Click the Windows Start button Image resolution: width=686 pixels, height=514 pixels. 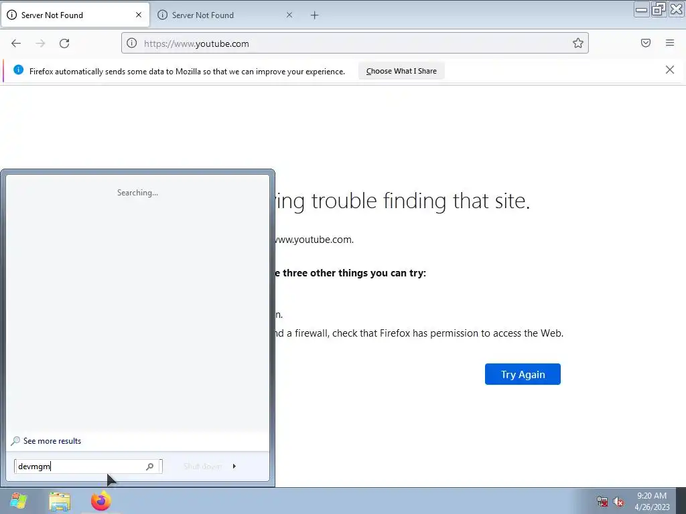pyautogui.click(x=18, y=501)
